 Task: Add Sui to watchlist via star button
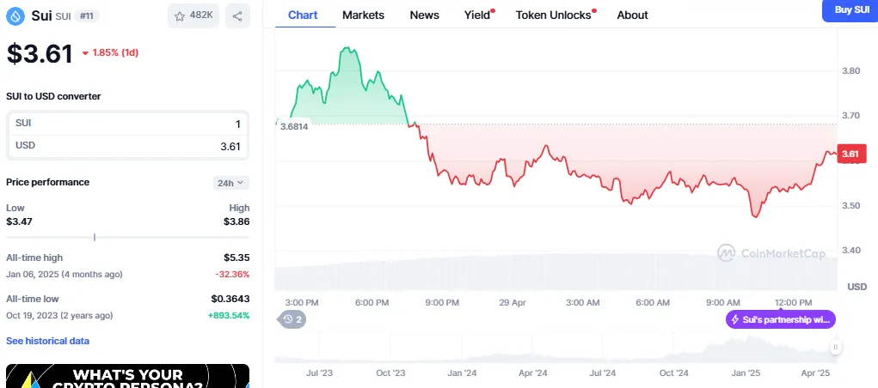193,15
